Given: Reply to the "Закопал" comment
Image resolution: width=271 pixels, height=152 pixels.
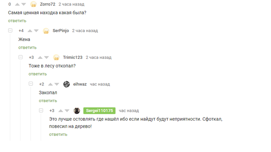Looking at the screenshot, I should point(48,101).
